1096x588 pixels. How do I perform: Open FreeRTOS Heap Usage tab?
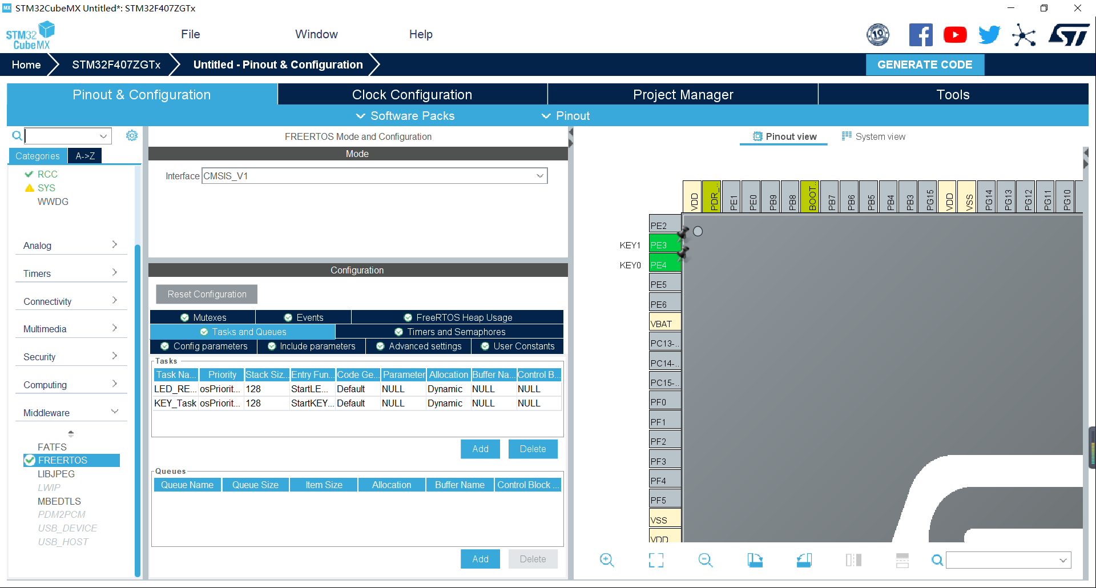point(457,317)
